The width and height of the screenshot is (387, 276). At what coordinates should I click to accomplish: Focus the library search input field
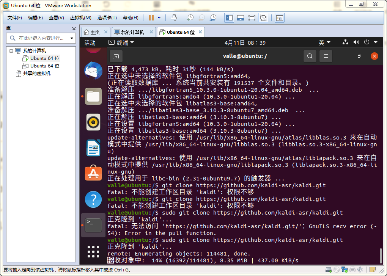pos(41,38)
